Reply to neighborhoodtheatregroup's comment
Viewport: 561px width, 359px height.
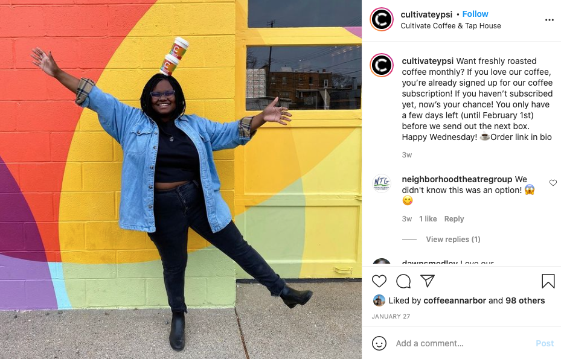pyautogui.click(x=454, y=219)
